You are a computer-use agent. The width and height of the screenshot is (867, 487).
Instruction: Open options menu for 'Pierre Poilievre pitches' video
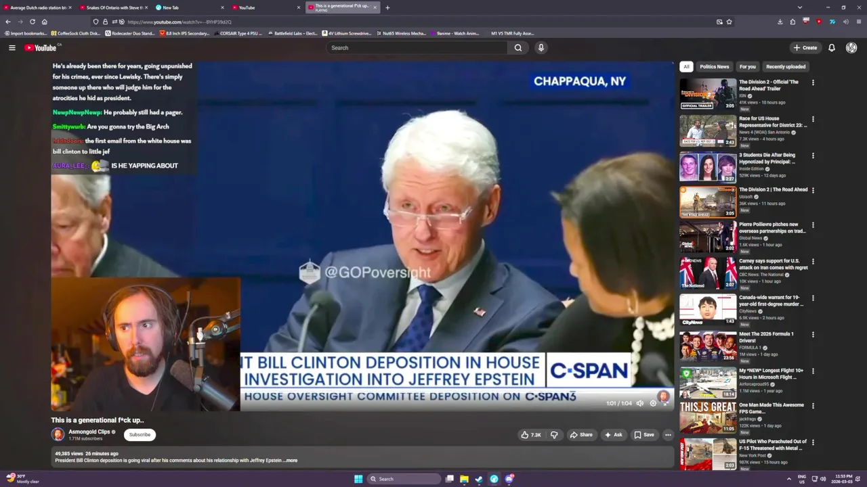[x=813, y=225]
